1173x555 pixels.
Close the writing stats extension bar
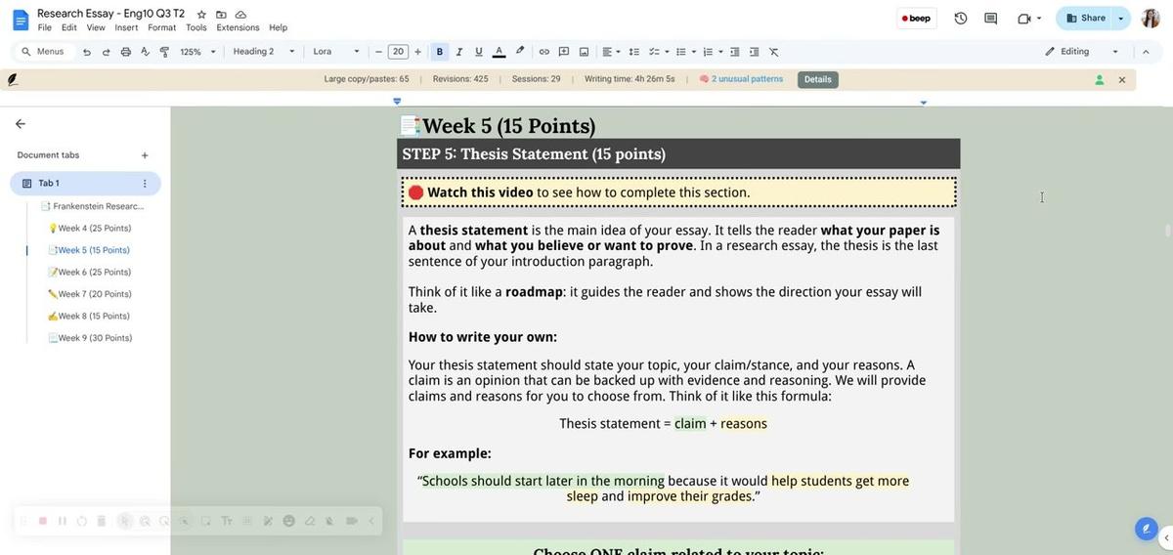pyautogui.click(x=1122, y=80)
